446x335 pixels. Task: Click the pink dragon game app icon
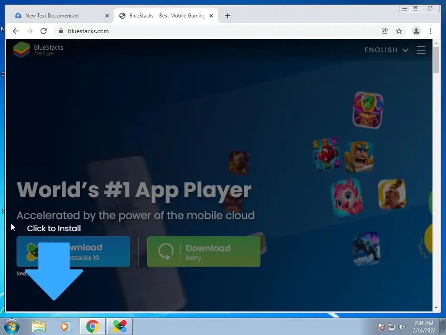pyautogui.click(x=347, y=197)
